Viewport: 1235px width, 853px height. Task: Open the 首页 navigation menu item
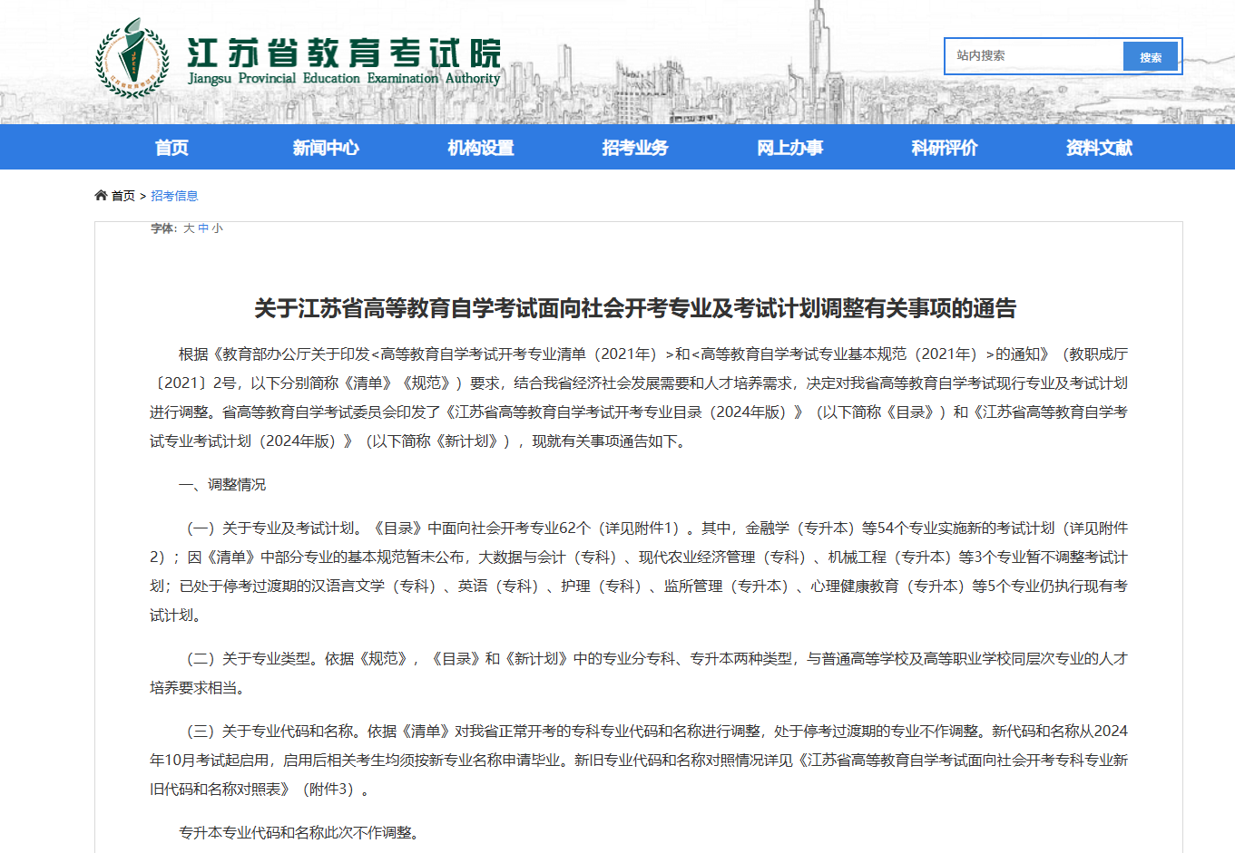[172, 148]
